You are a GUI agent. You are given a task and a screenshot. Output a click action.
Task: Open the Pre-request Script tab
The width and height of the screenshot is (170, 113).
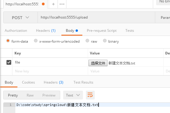point(102,31)
